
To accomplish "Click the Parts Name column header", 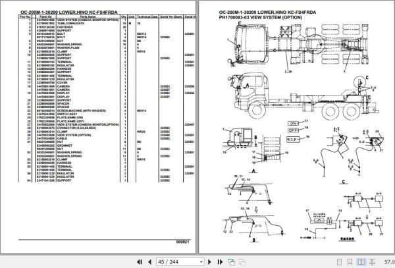I will click(x=88, y=16).
